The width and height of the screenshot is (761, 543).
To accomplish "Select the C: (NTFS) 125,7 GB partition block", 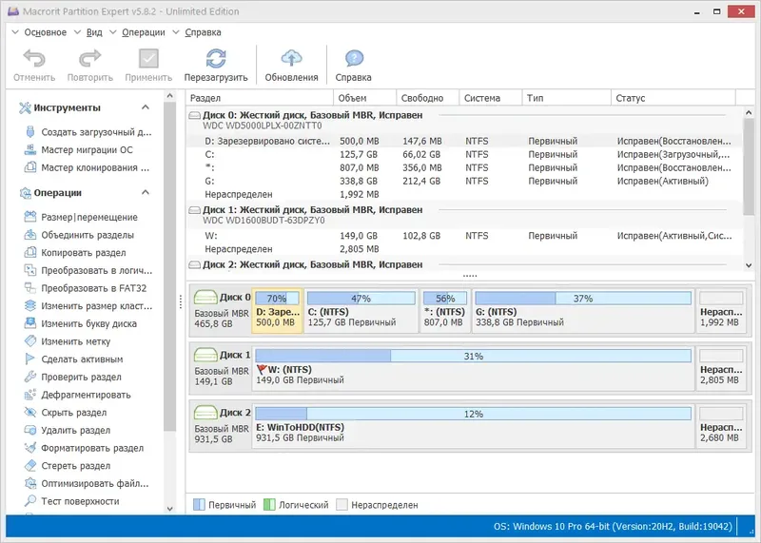I will [x=361, y=311].
